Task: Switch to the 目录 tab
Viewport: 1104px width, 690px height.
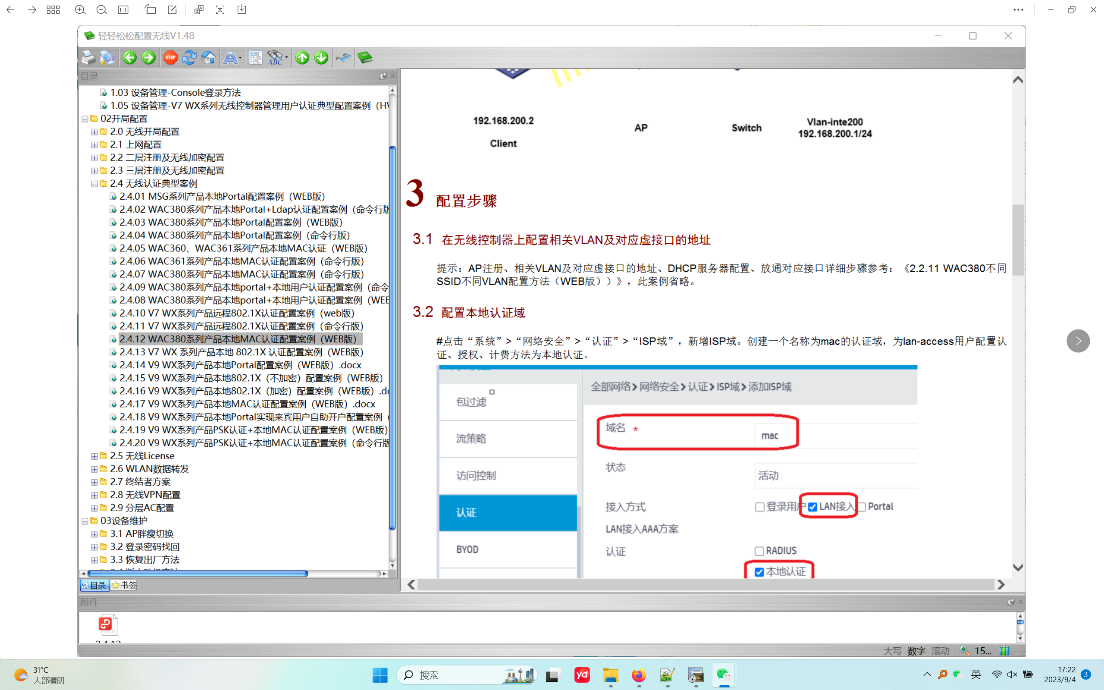Action: [x=94, y=585]
